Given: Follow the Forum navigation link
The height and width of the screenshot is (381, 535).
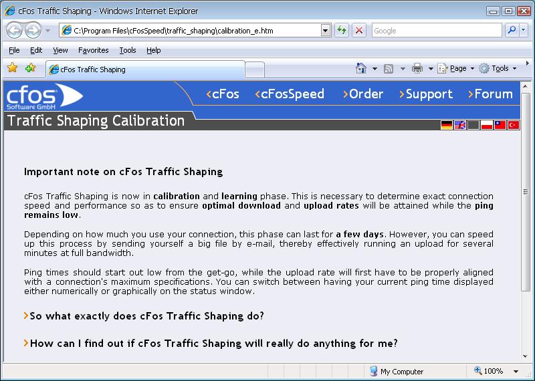Looking at the screenshot, I should coord(490,94).
